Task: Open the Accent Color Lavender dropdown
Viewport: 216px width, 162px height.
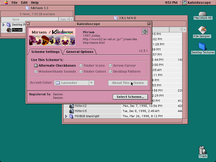Action: tap(74, 83)
